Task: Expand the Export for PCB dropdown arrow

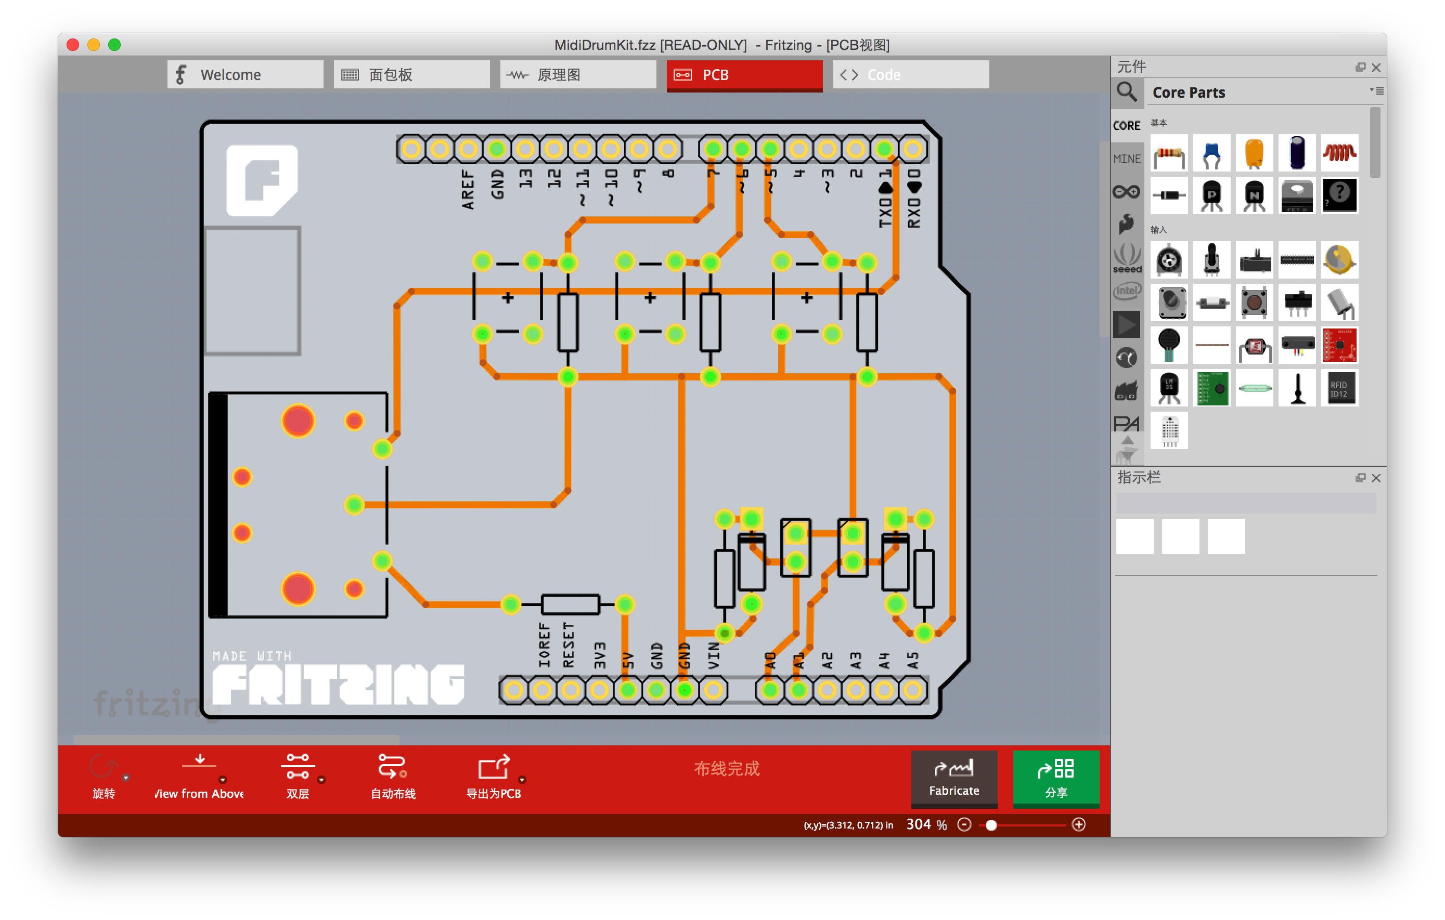Action: pos(522,780)
